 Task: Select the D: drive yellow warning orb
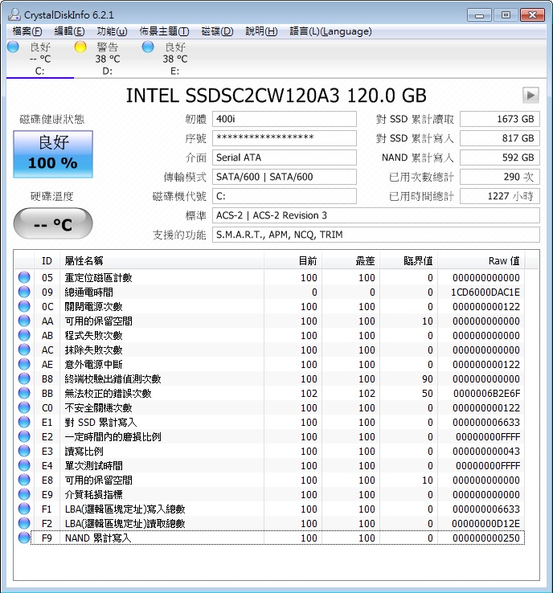click(80, 47)
